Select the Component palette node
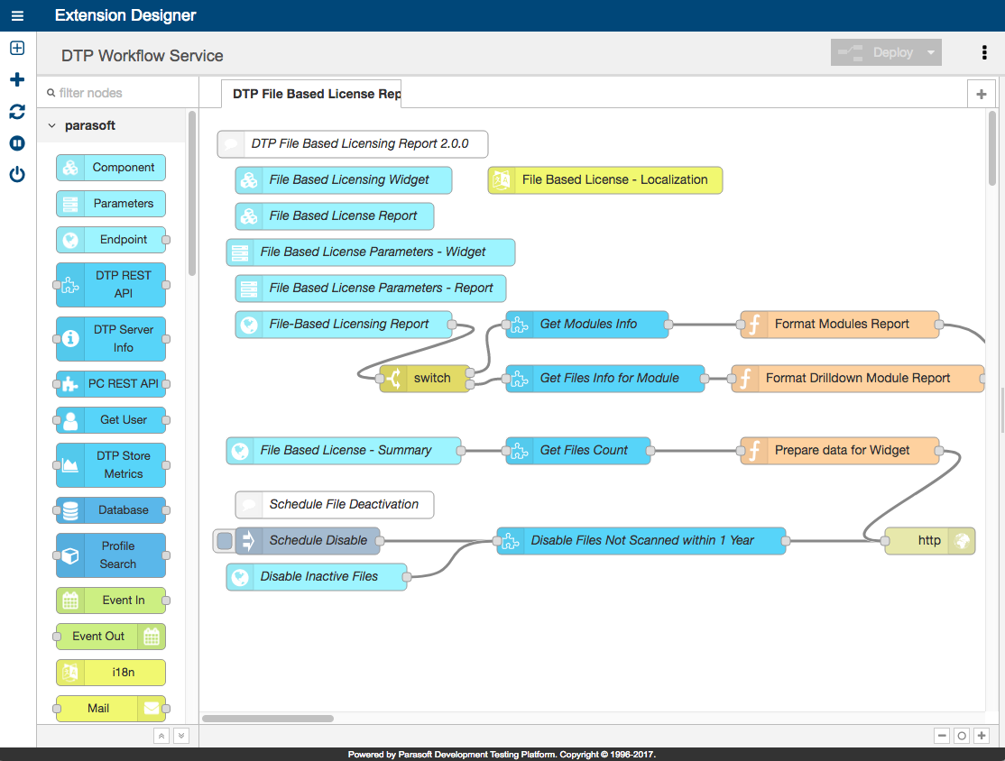Screen dimensions: 1005x761 pos(111,168)
